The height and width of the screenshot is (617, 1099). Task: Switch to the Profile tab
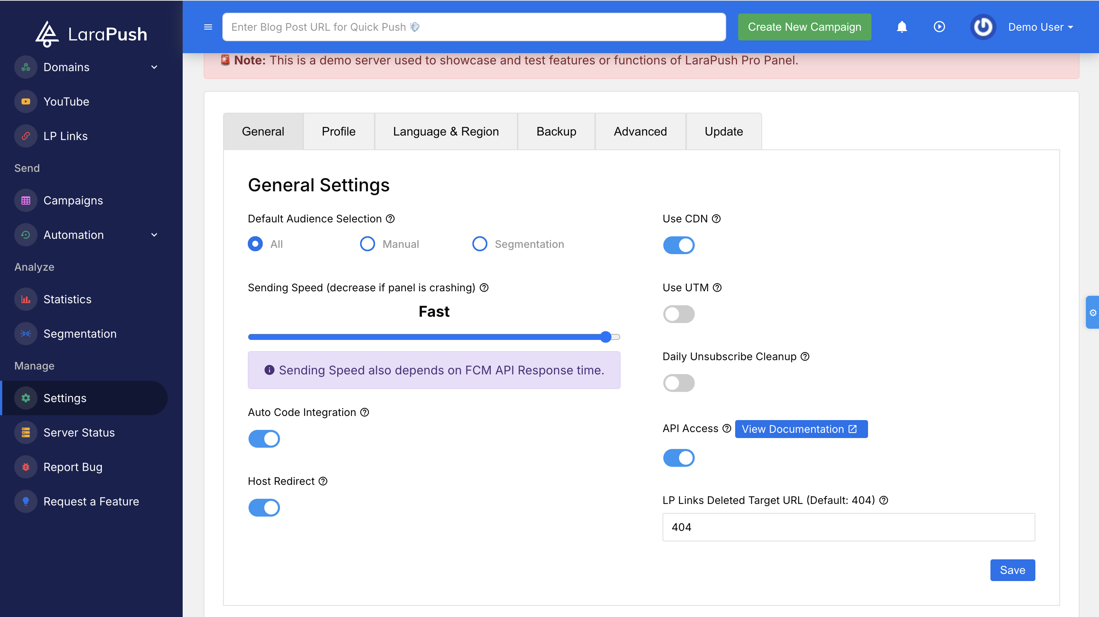tap(338, 131)
